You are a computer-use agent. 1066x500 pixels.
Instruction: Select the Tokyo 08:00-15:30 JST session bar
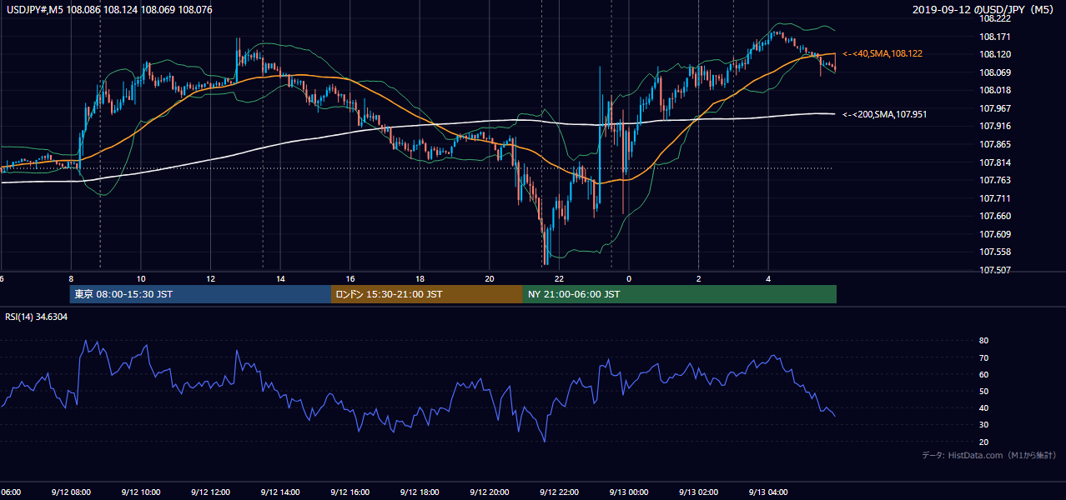pyautogui.click(x=200, y=294)
